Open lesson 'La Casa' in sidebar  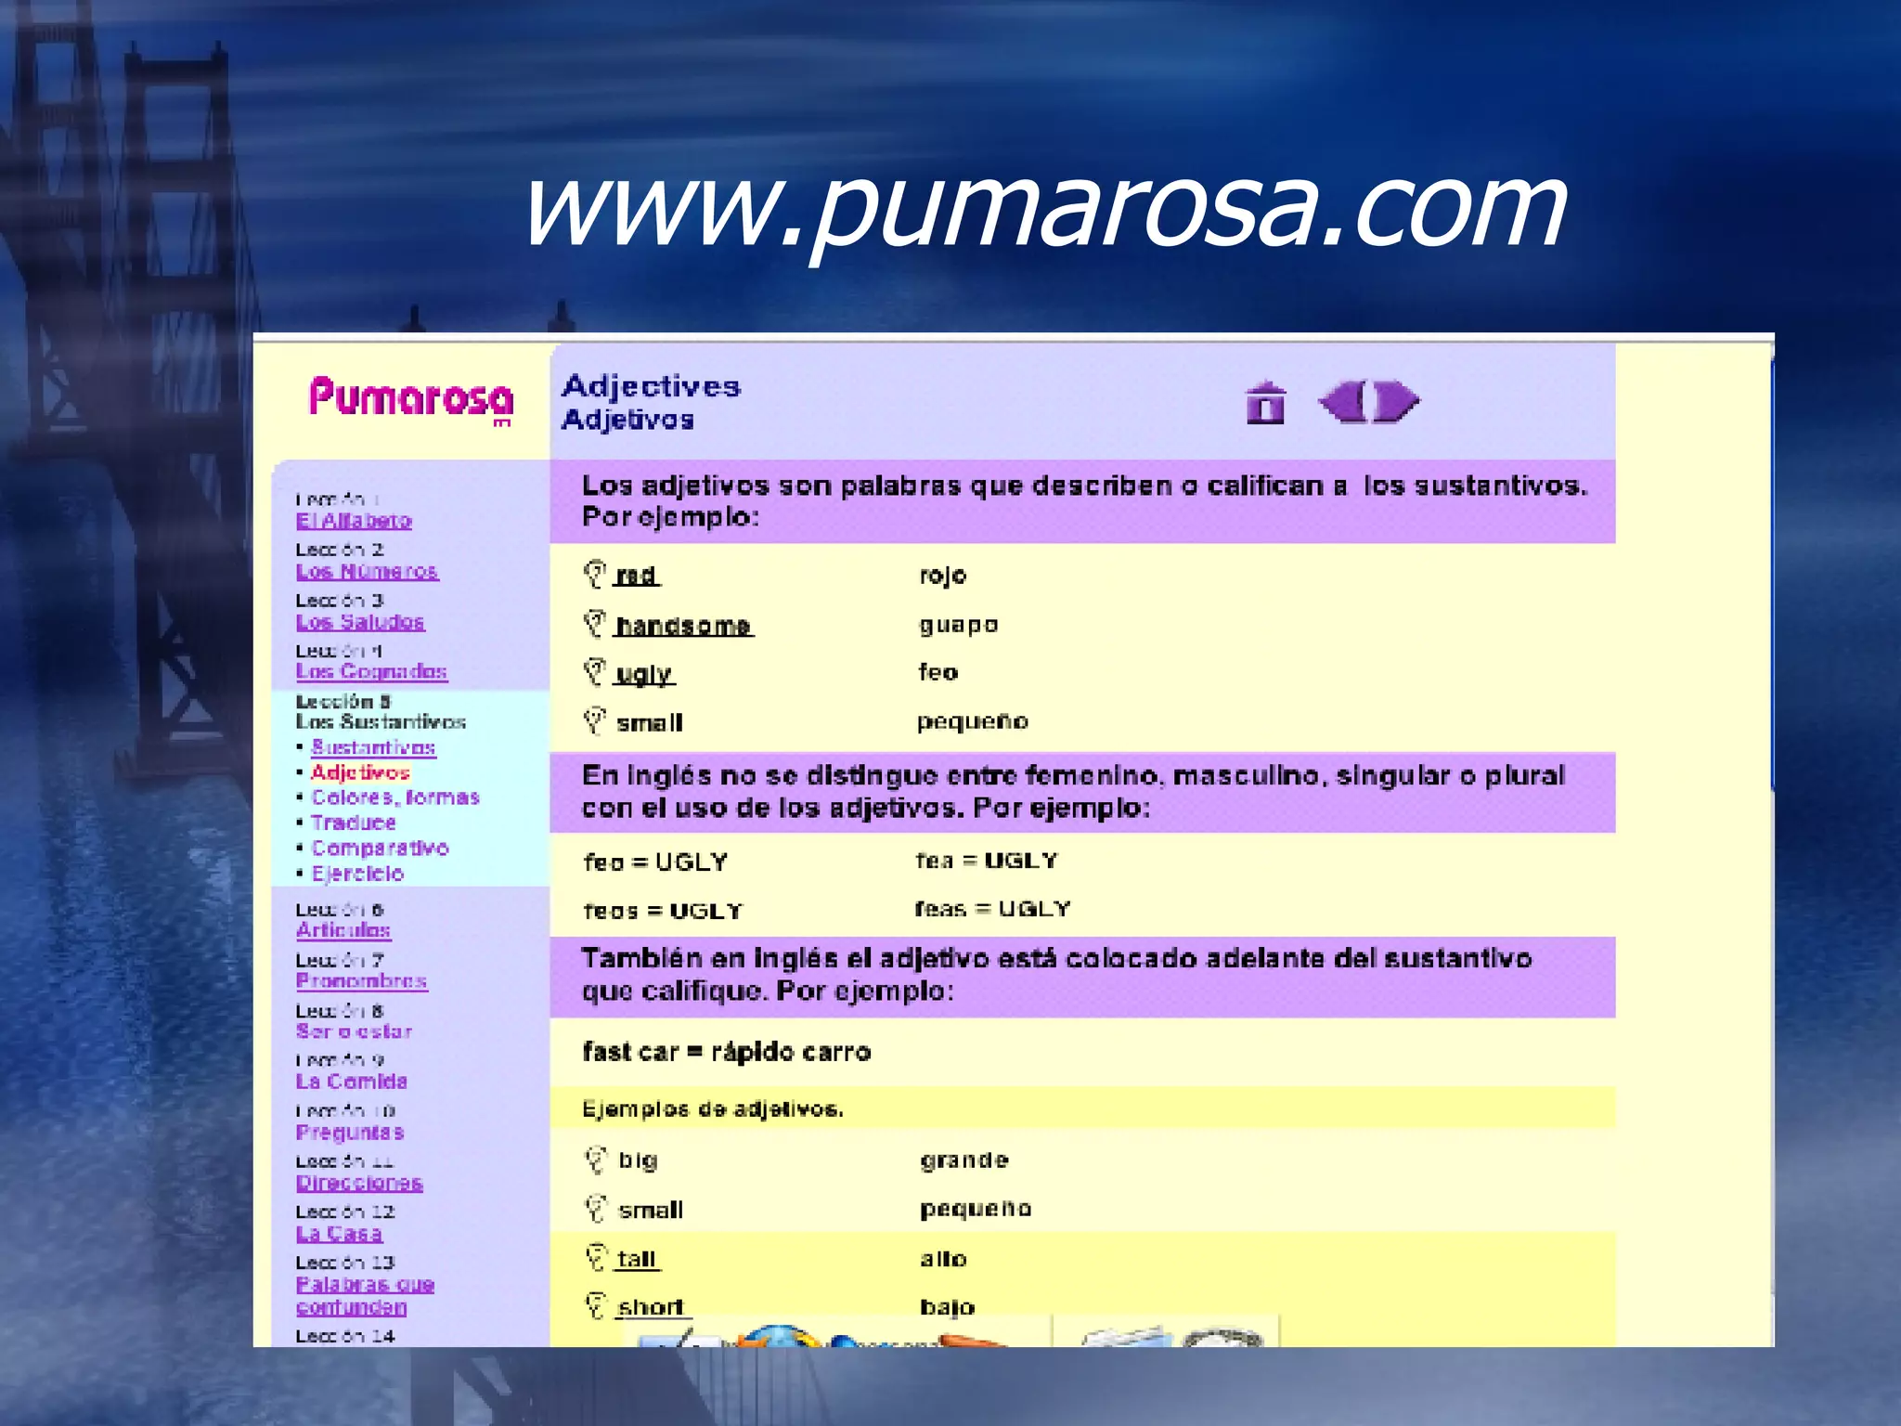(339, 1234)
